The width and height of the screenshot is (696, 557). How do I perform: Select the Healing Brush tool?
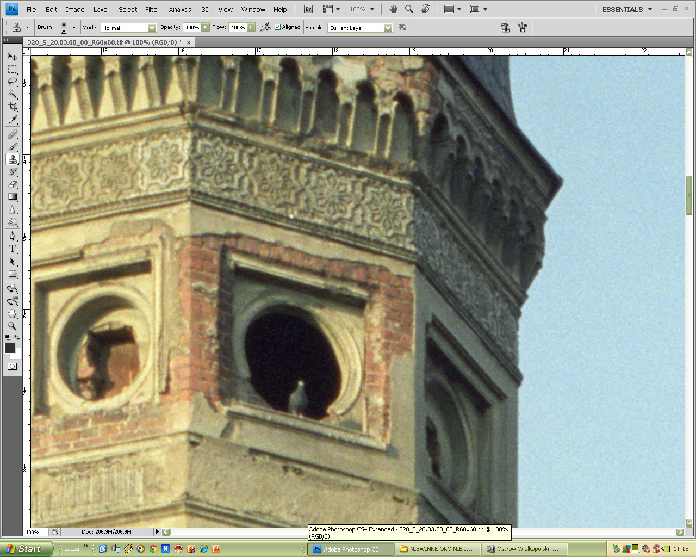point(12,134)
